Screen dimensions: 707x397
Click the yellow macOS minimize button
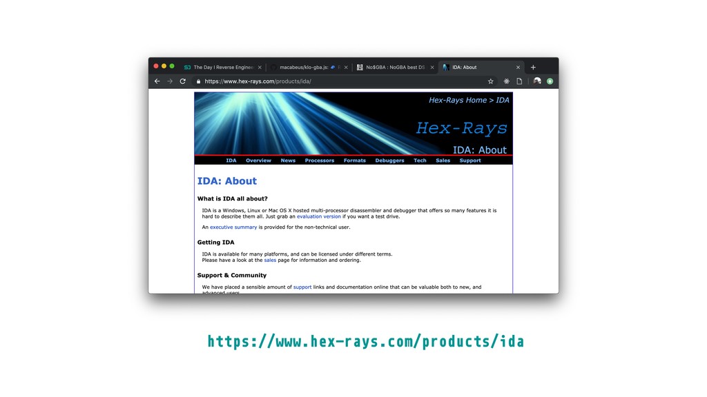(x=164, y=66)
